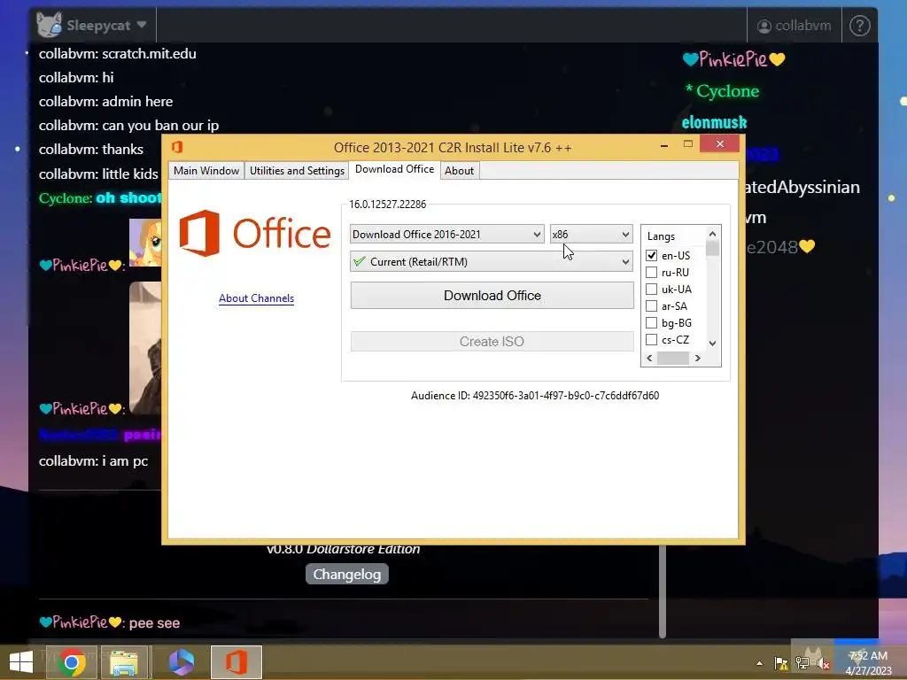This screenshot has height=680, width=907.
Task: Click the disabled Create ISO button
Action: click(x=492, y=341)
